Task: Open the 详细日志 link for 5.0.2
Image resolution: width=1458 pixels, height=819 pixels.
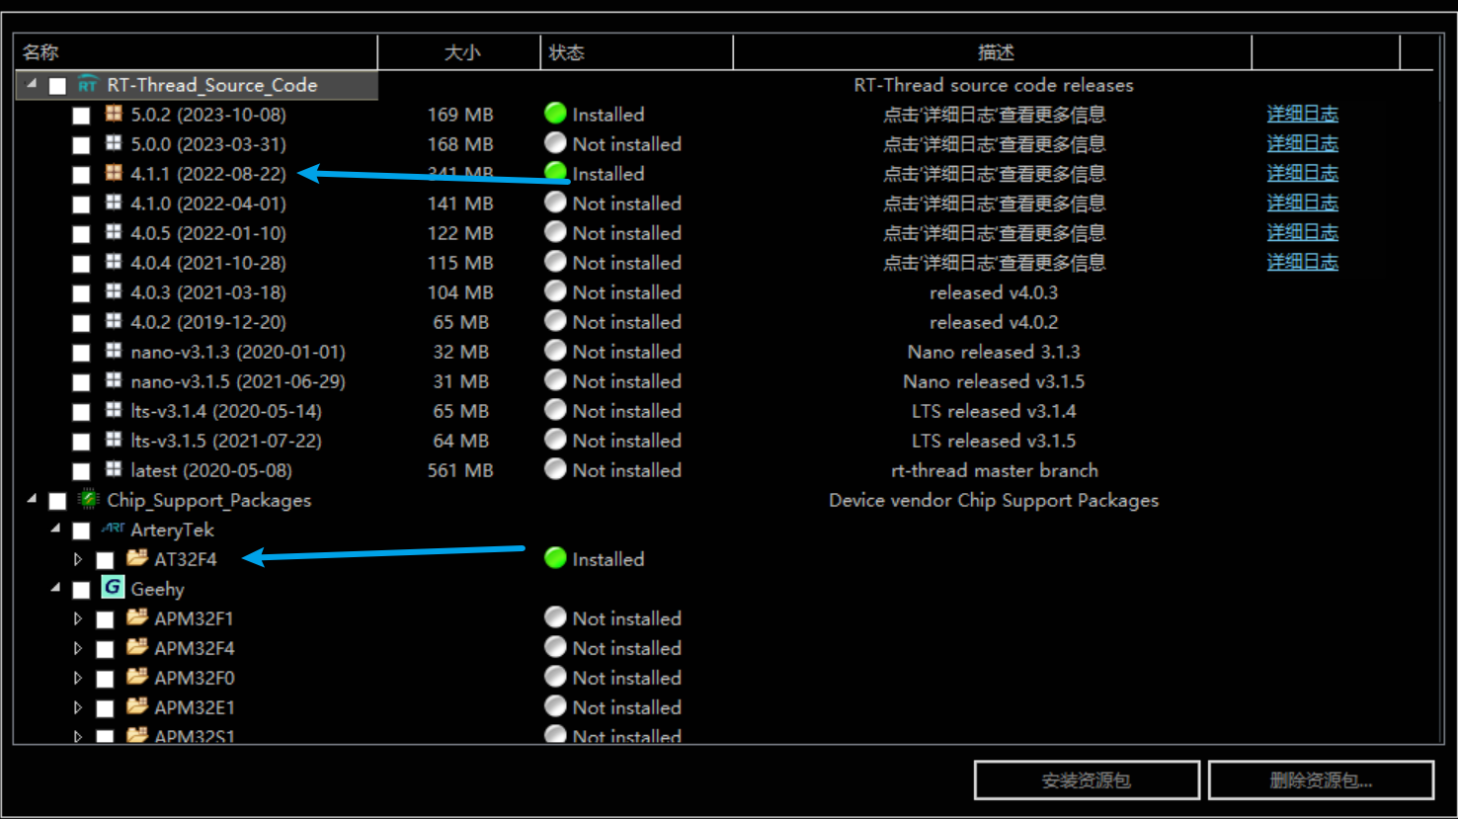Action: (x=1302, y=115)
